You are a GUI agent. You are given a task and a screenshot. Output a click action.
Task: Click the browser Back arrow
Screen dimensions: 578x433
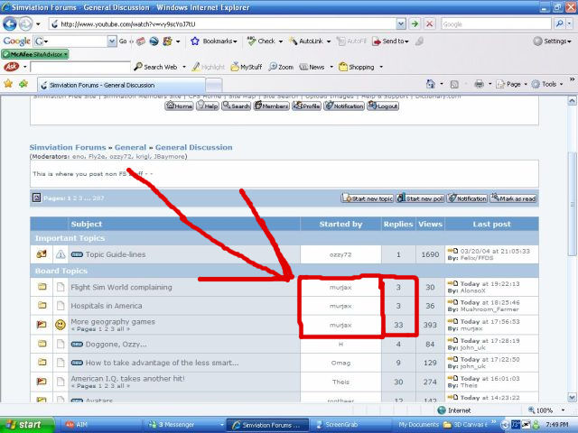point(12,24)
